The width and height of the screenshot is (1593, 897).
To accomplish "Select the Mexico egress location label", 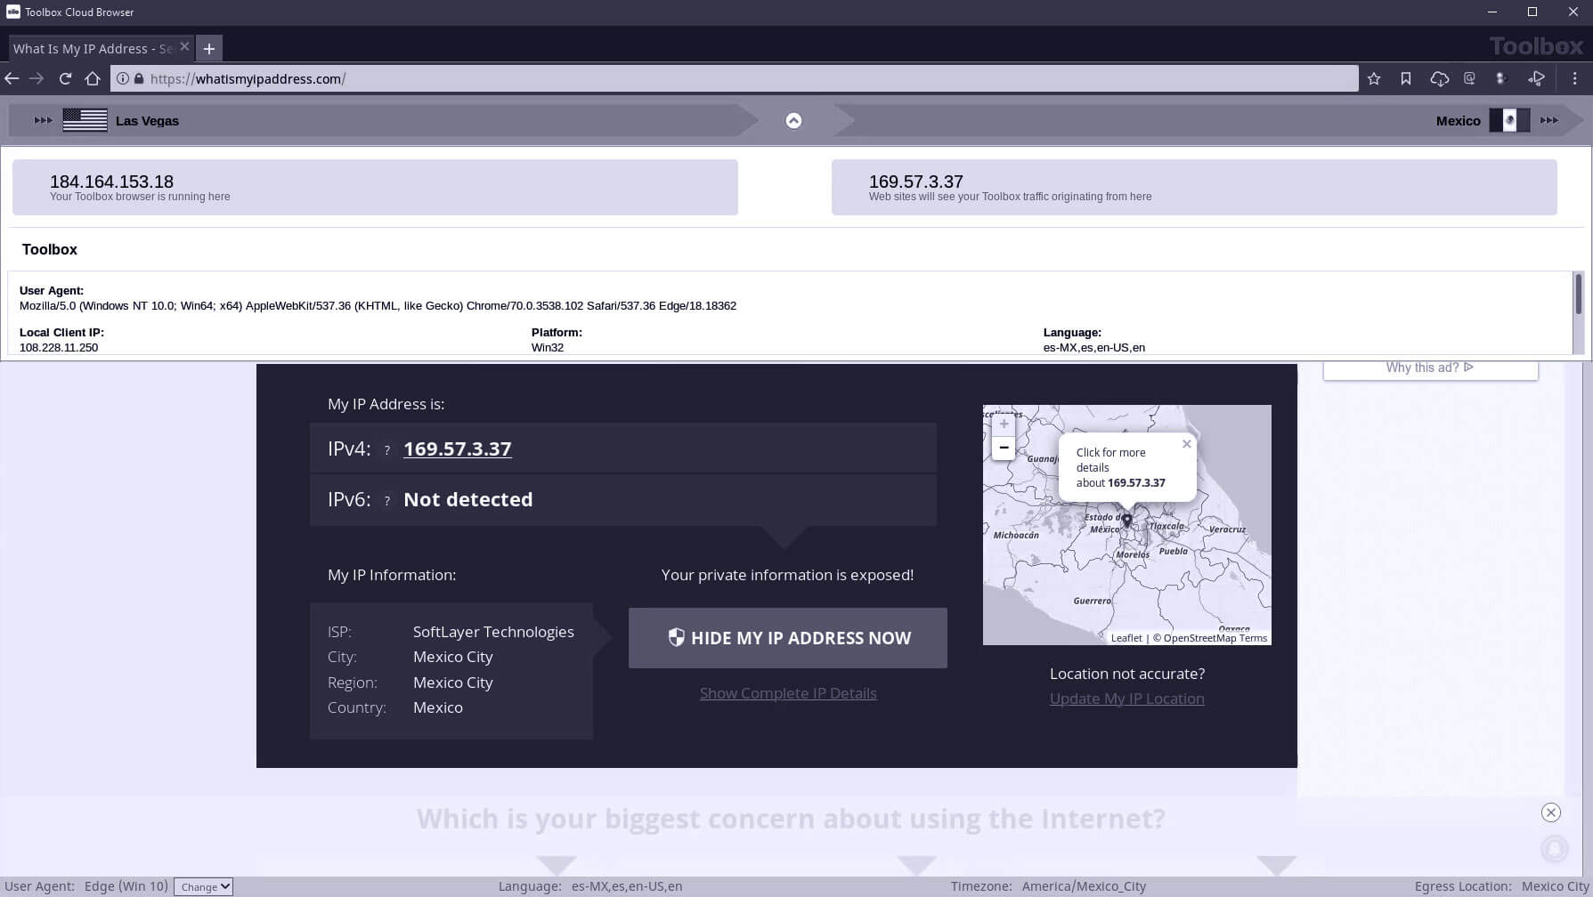I will pyautogui.click(x=1458, y=121).
